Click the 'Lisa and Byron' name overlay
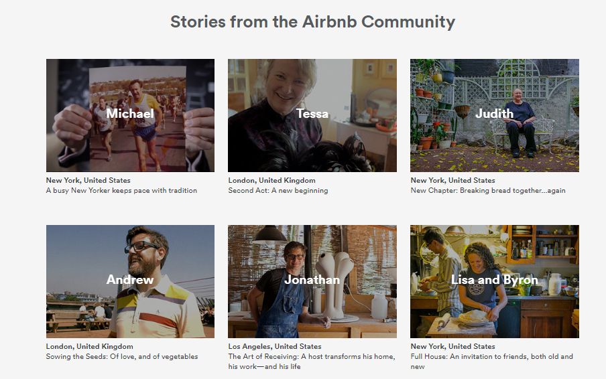This screenshot has height=379, width=606. [x=495, y=280]
